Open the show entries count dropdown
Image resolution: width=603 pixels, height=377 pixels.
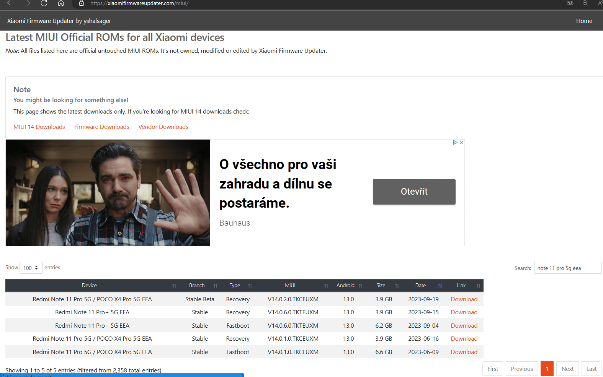(31, 268)
